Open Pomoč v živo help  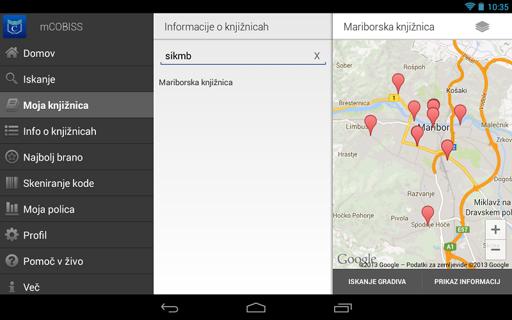[x=77, y=261]
